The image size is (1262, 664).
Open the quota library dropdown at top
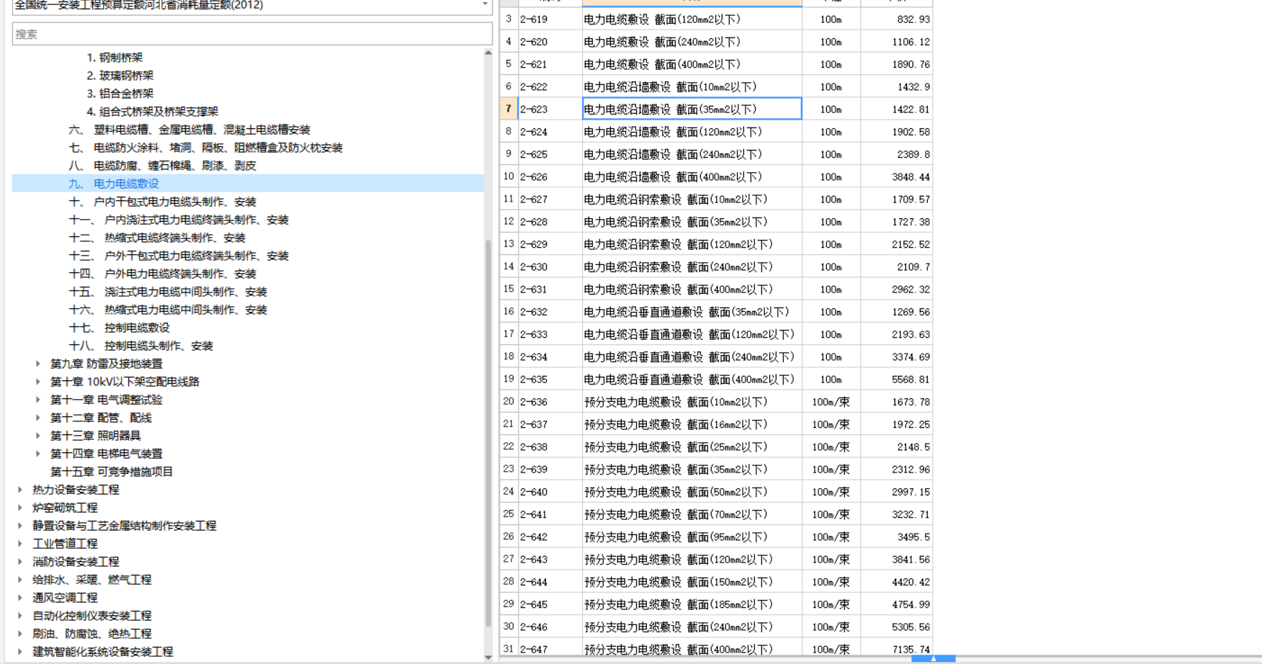pyautogui.click(x=485, y=5)
